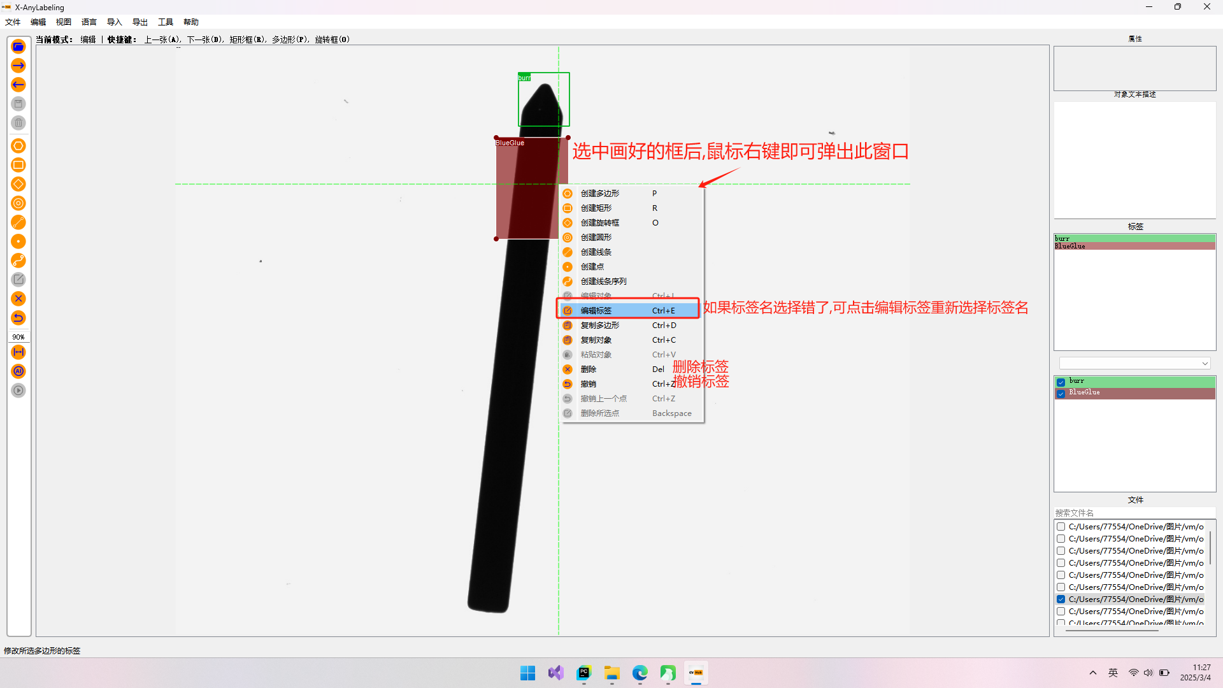This screenshot has height=688, width=1223.
Task: Toggle the checked file checkbox in file list
Action: click(x=1061, y=599)
